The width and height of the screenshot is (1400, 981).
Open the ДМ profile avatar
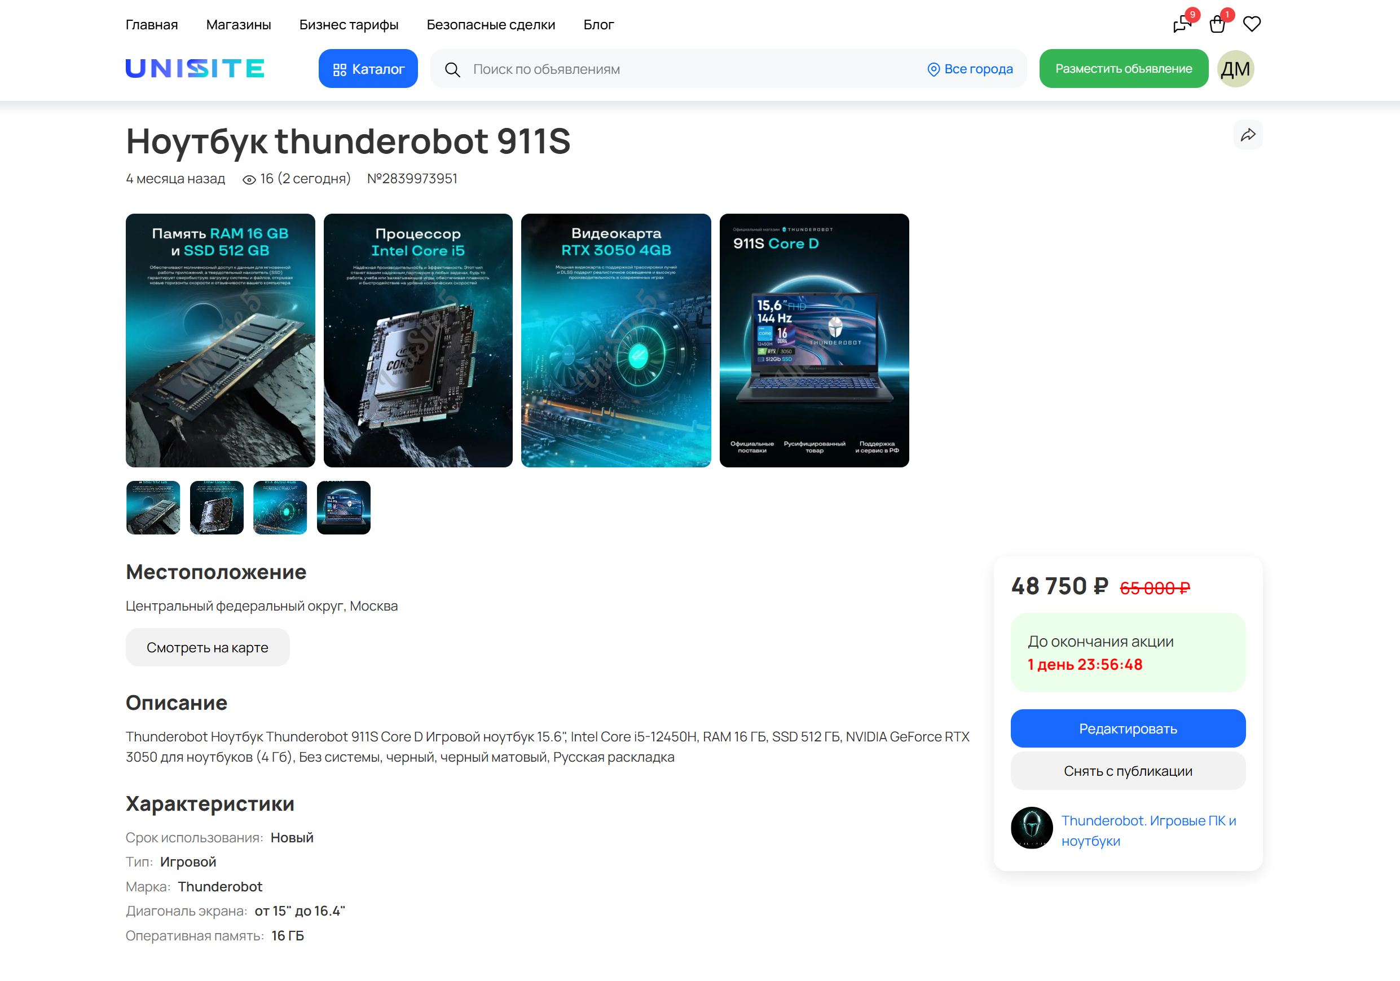[1235, 69]
